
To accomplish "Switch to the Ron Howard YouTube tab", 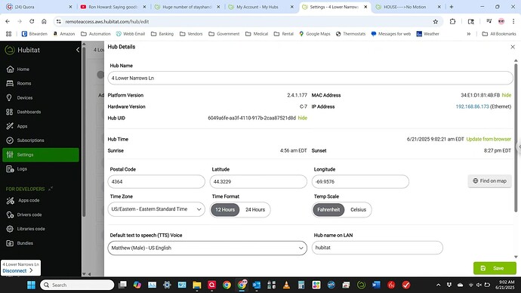I will tap(113, 7).
